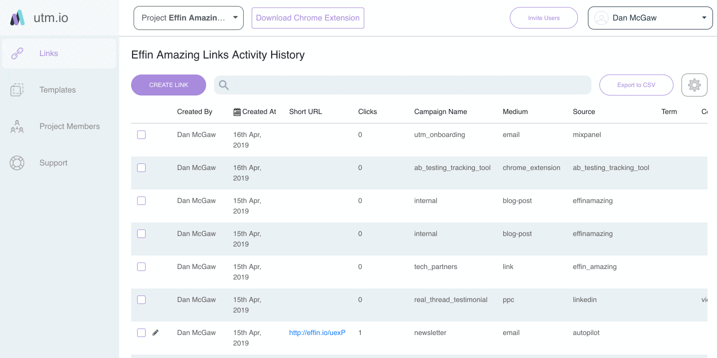
Task: Click the Short URL column header
Action: (306, 111)
